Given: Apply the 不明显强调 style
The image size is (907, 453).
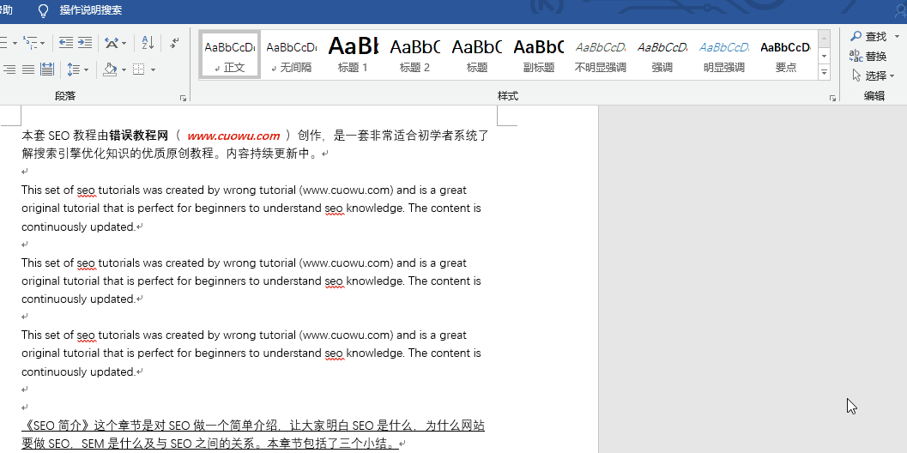Looking at the screenshot, I should [601, 55].
